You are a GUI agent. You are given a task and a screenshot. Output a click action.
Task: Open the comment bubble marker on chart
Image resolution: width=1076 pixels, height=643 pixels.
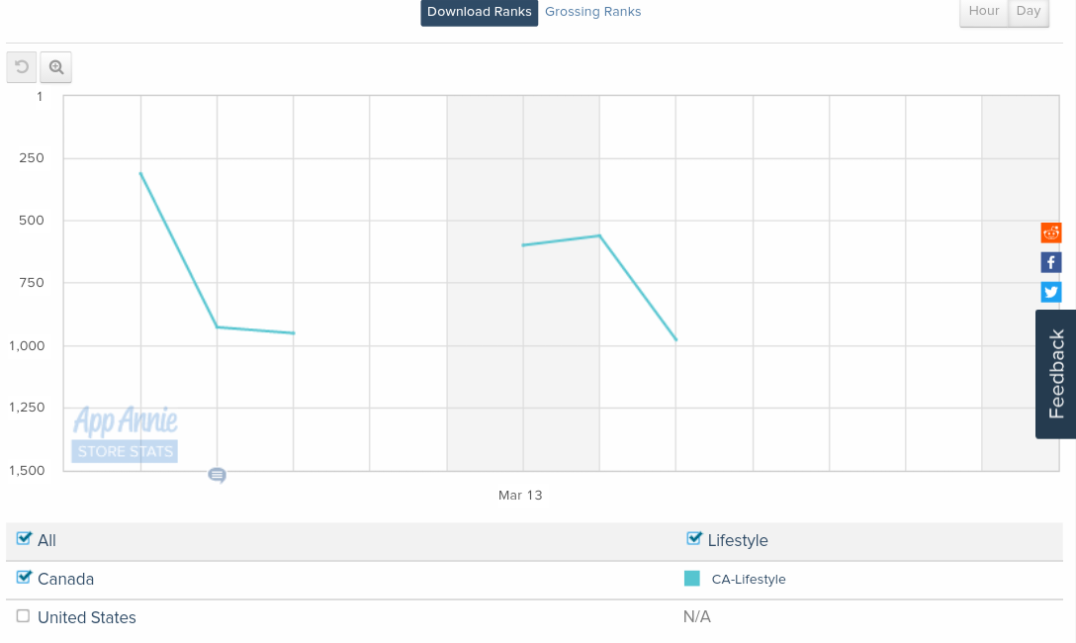point(218,476)
